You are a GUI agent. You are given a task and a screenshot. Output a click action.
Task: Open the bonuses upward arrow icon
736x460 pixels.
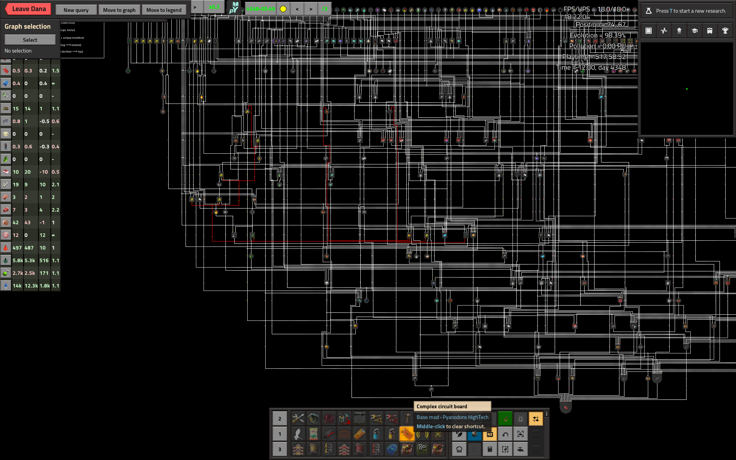click(x=679, y=31)
